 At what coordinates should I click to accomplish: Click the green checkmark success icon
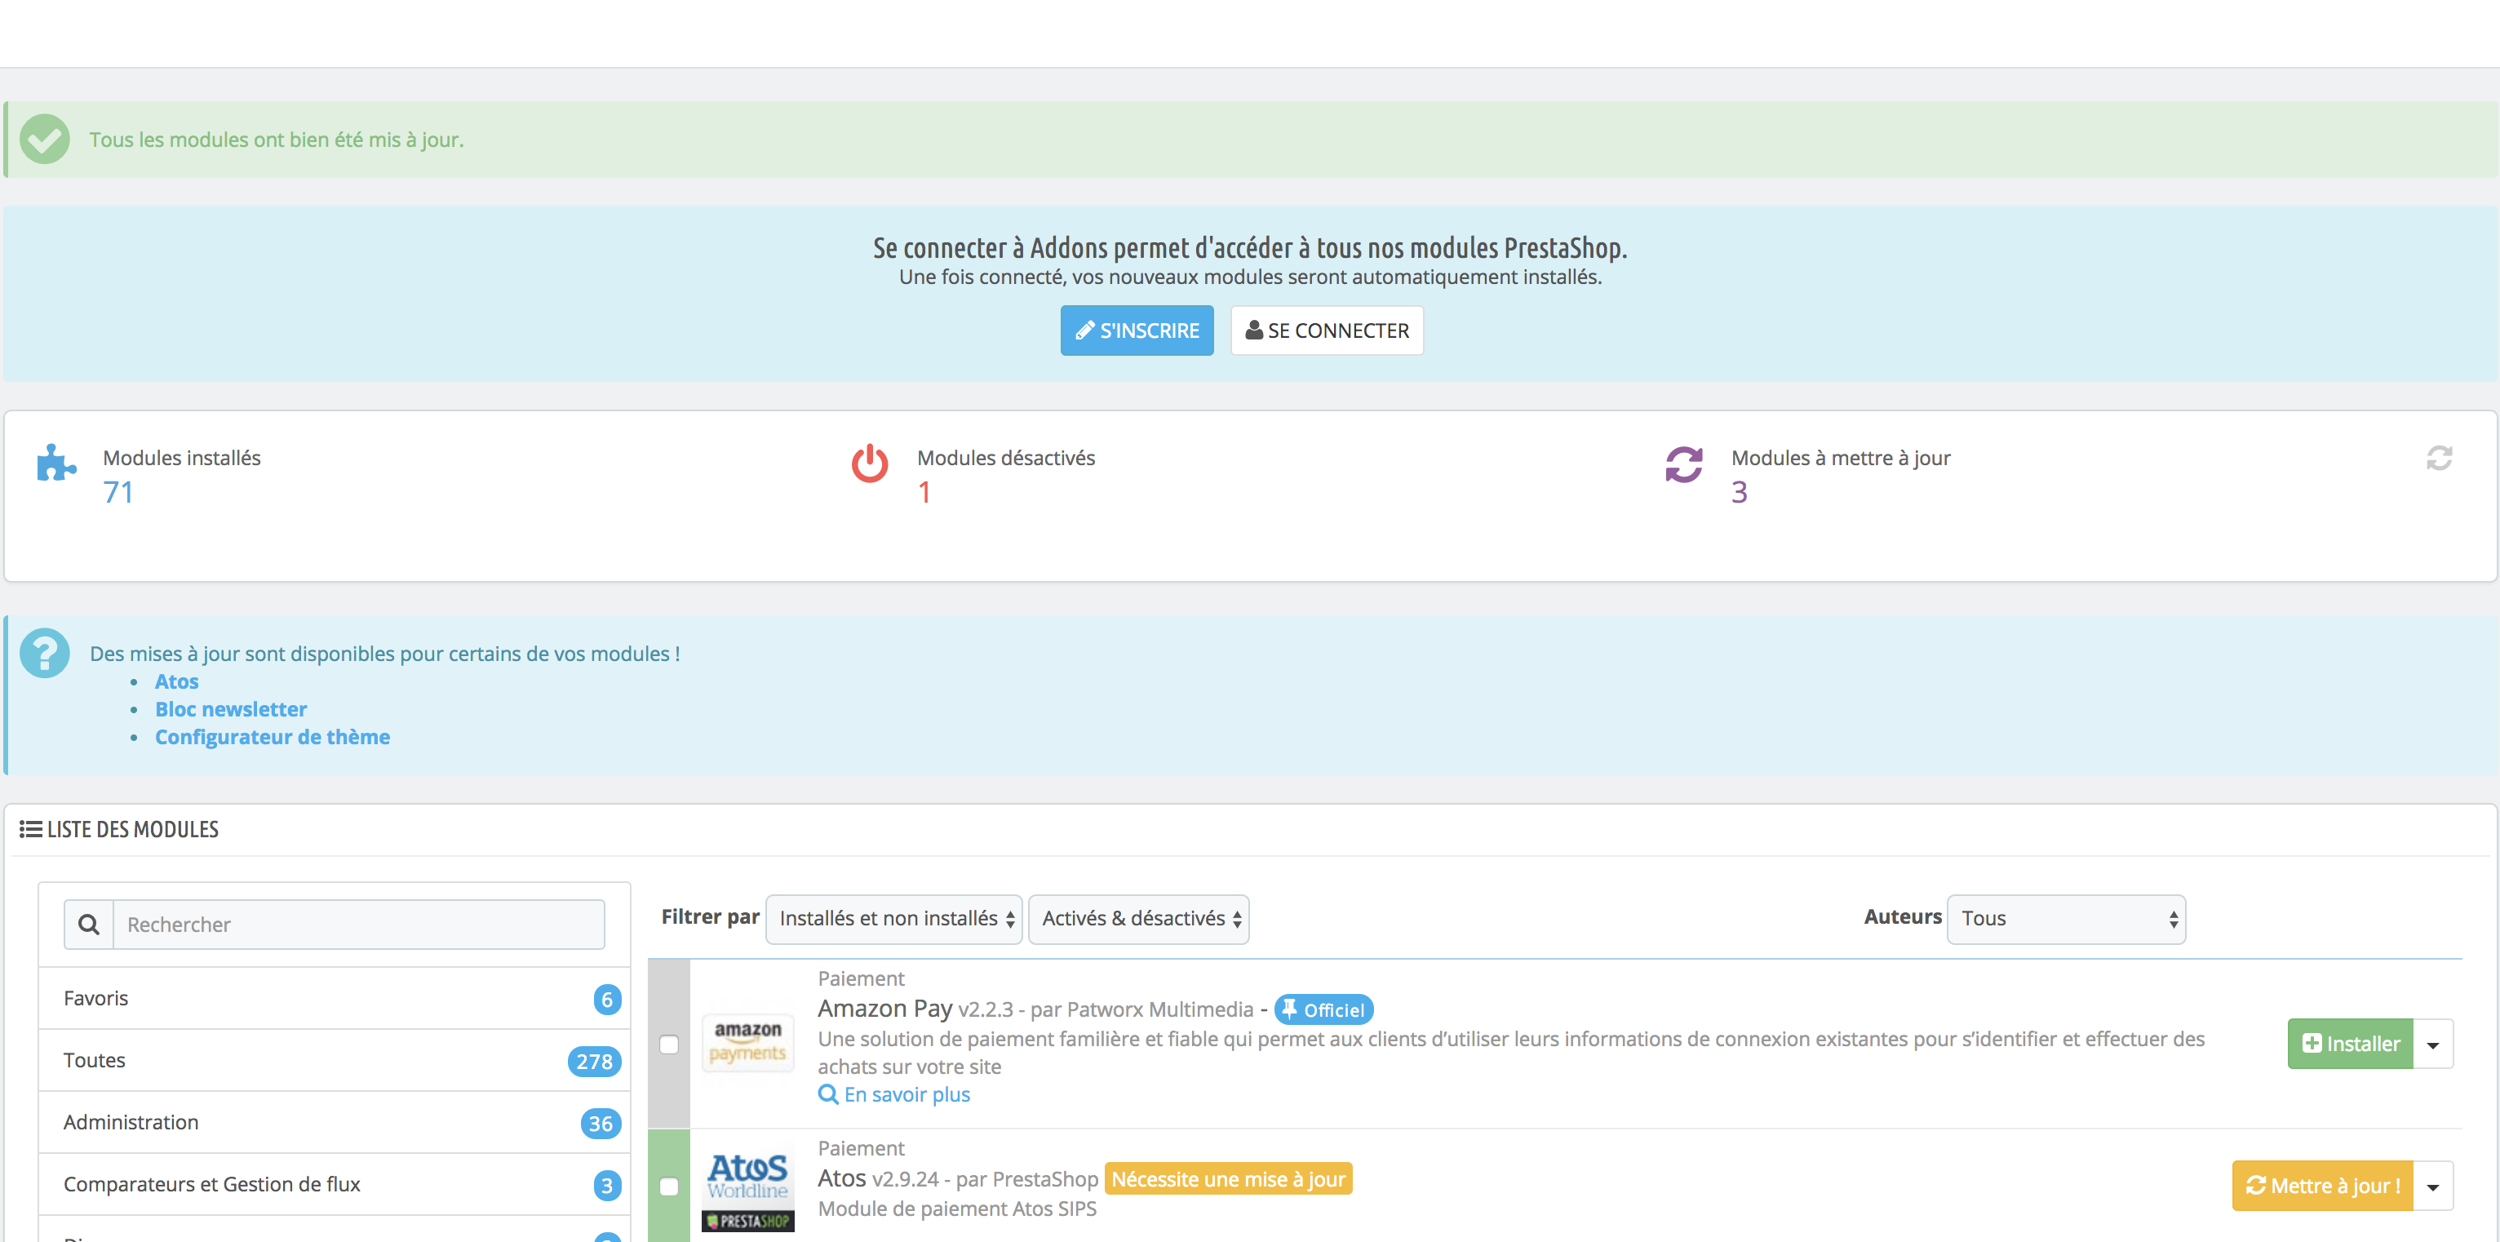coord(45,139)
